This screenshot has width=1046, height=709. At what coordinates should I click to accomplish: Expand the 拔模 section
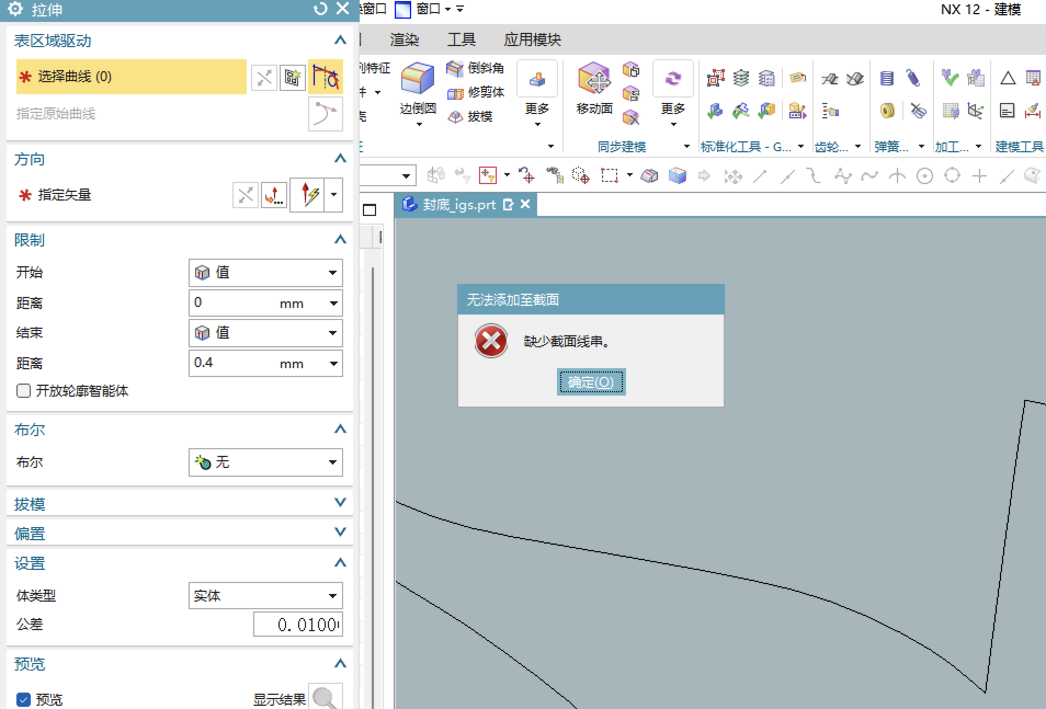340,503
